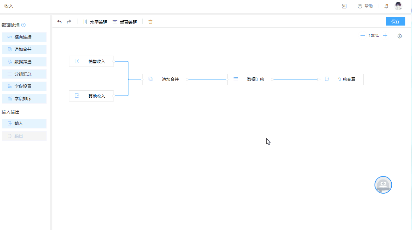Screen dimensions: 412x230
Task: Click the 保存 button
Action: (395, 21)
